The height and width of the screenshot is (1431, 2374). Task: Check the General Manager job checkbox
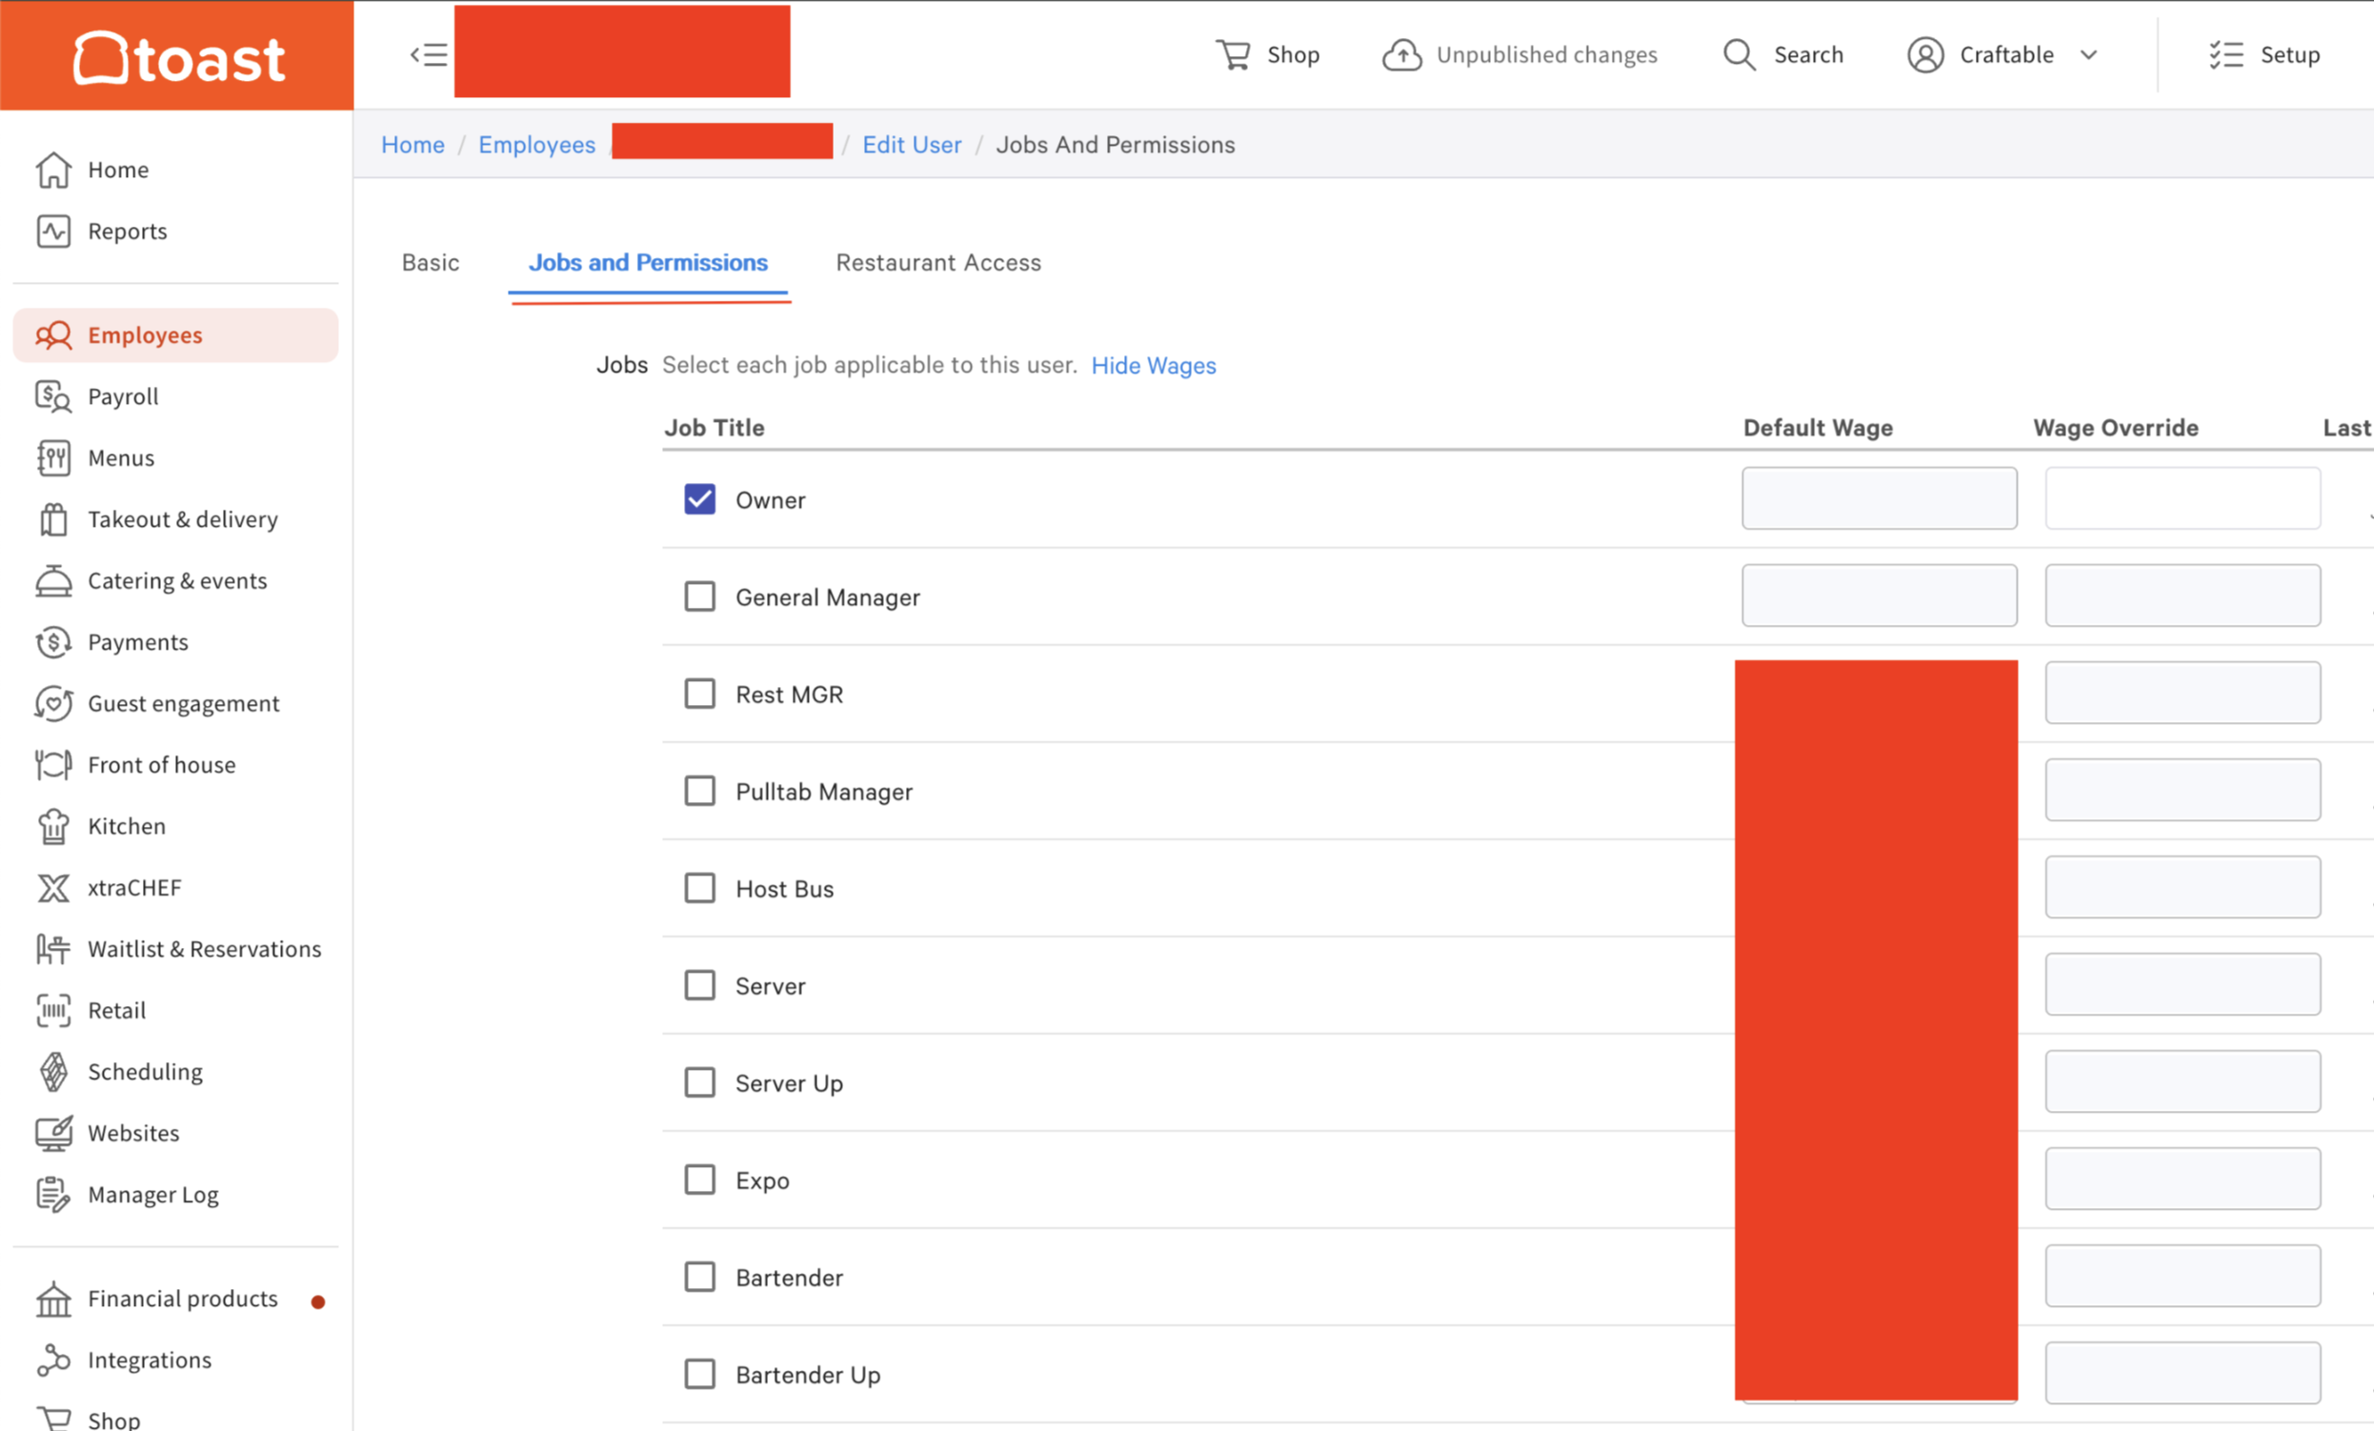699,596
